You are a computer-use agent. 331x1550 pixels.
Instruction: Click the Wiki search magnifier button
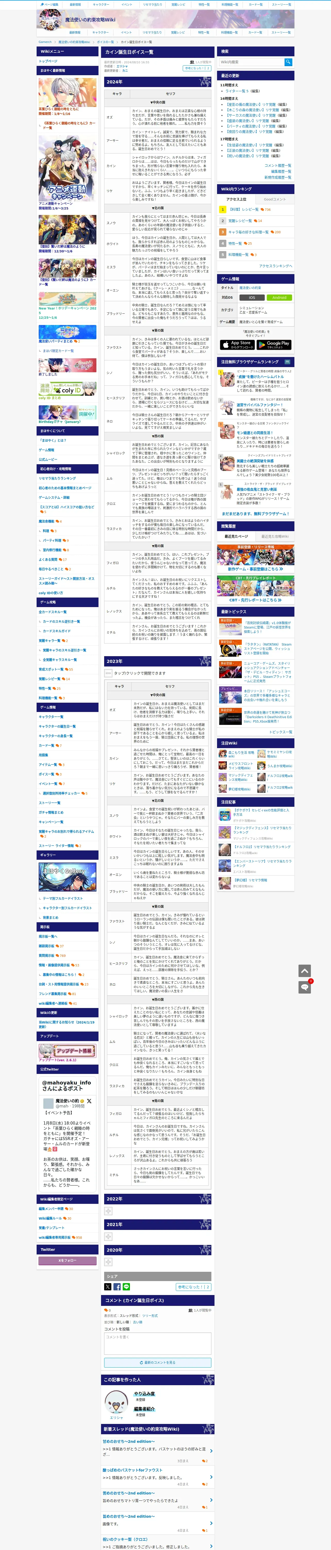click(x=288, y=62)
